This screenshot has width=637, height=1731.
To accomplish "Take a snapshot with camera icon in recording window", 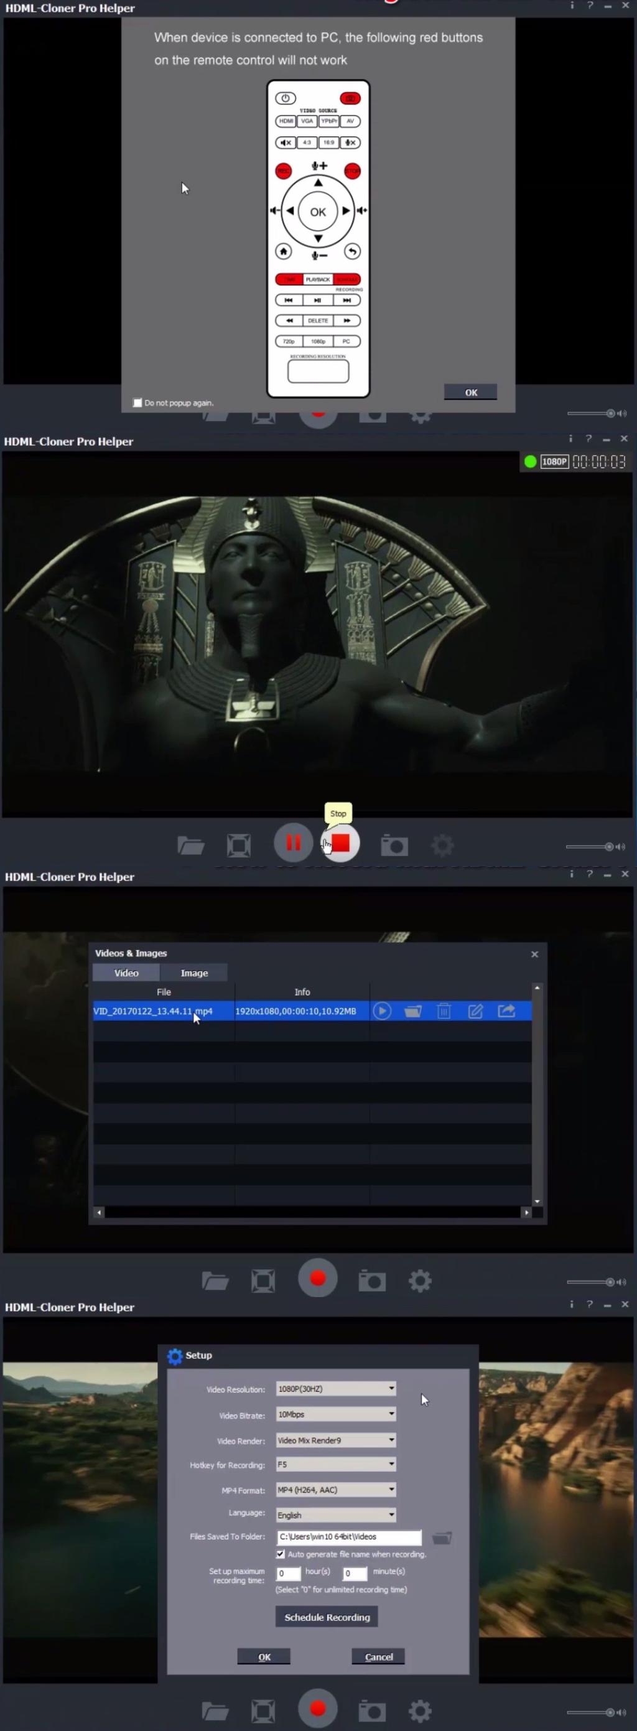I will 394,846.
